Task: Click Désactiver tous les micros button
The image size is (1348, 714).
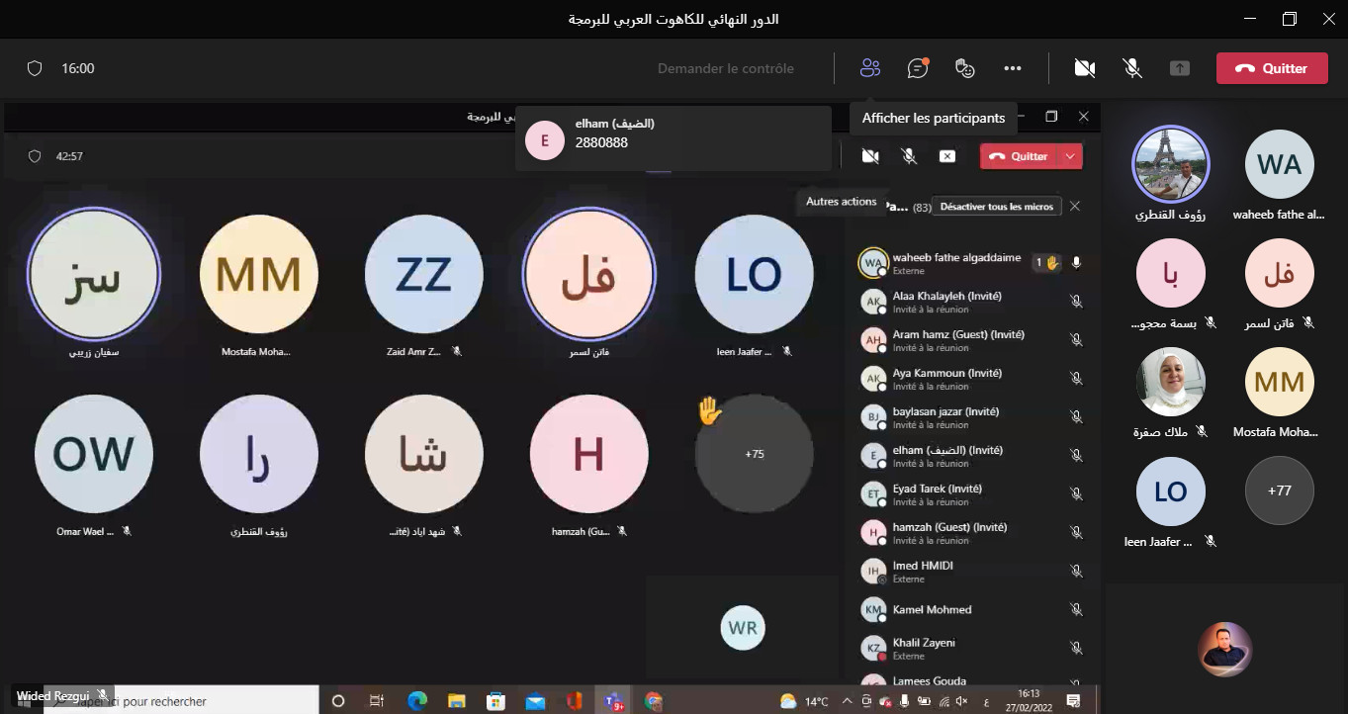Action: click(x=996, y=207)
